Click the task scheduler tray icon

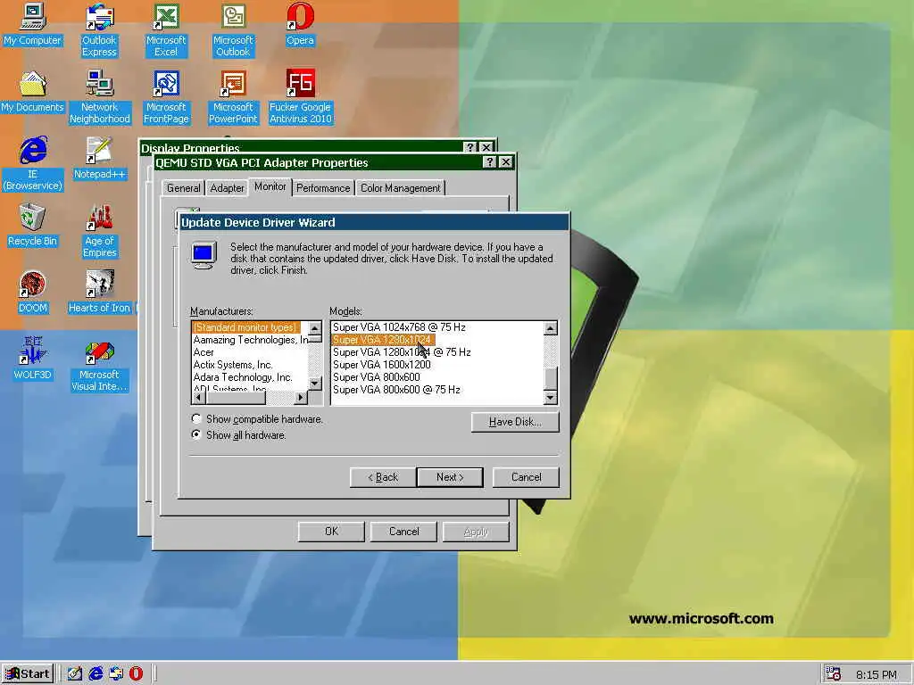(x=834, y=674)
